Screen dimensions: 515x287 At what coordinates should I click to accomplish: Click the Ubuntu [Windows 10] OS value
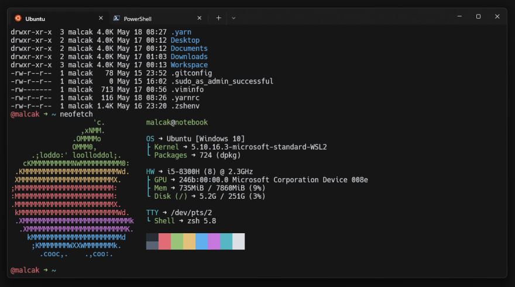coord(205,139)
